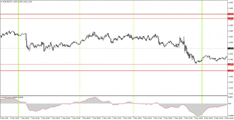Screen dimensions: 234x120
Task: Click the 7 May 16:20 time label
Action: pyautogui.click(x=147, y=118)
